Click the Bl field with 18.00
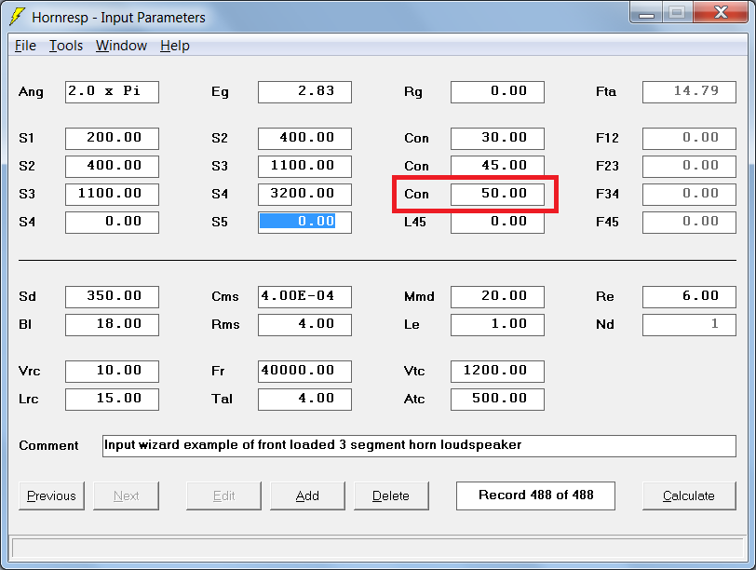The width and height of the screenshot is (756, 570). point(112,325)
